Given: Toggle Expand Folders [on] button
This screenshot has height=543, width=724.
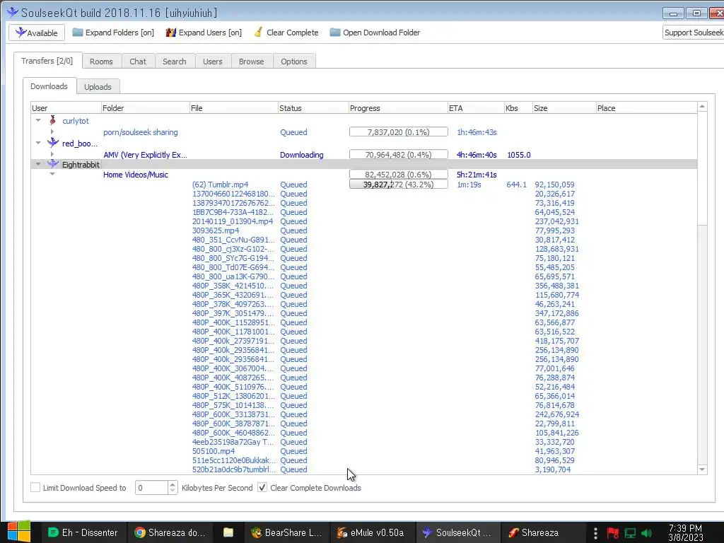Looking at the screenshot, I should click(x=113, y=33).
